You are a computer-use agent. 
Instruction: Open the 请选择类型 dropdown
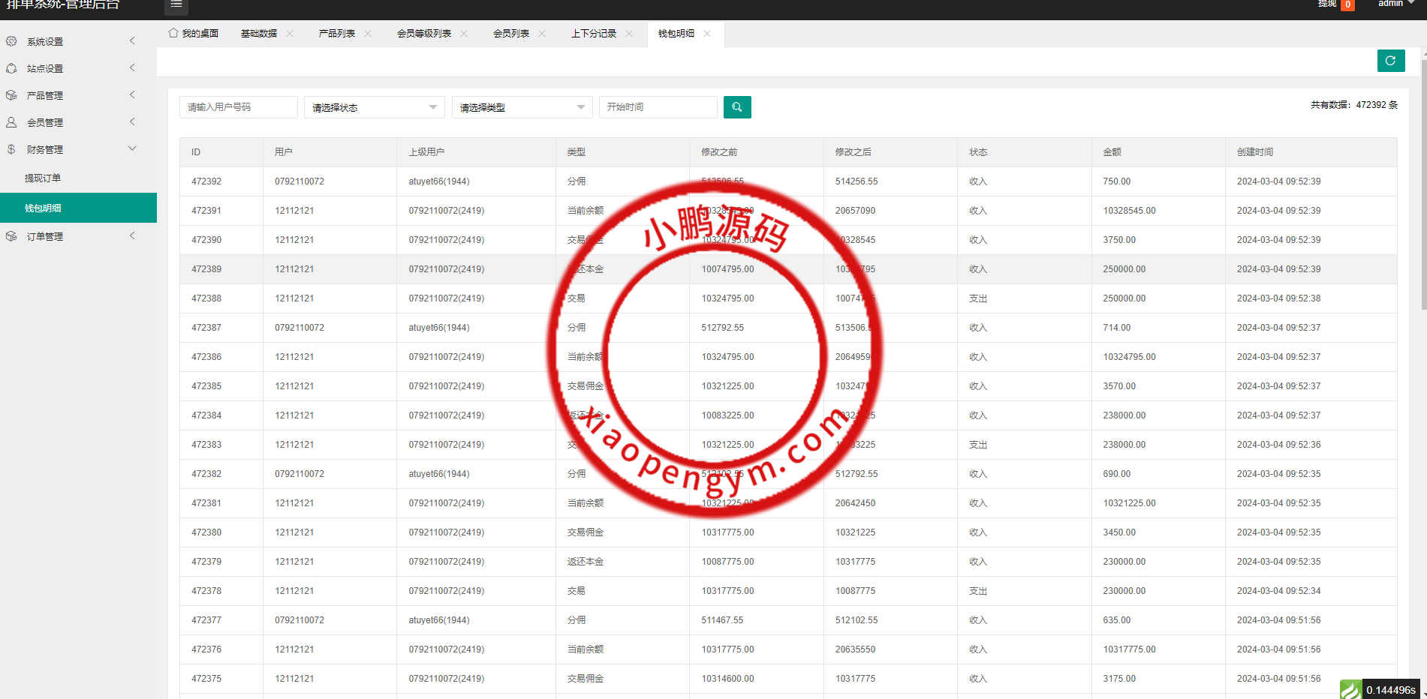click(522, 107)
